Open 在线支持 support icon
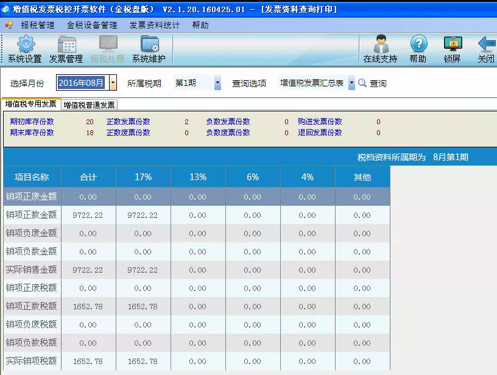Image resolution: width=497 pixels, height=375 pixels. point(380,45)
